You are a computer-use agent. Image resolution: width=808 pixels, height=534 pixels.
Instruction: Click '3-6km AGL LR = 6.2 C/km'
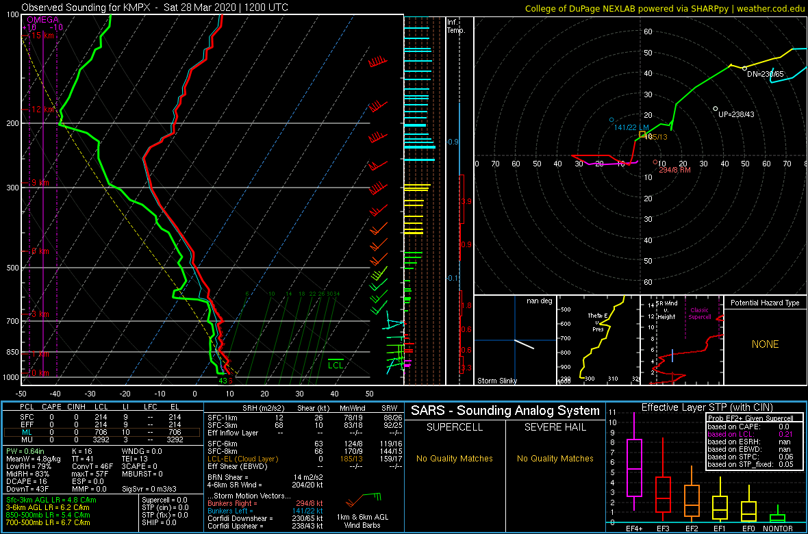click(49, 508)
